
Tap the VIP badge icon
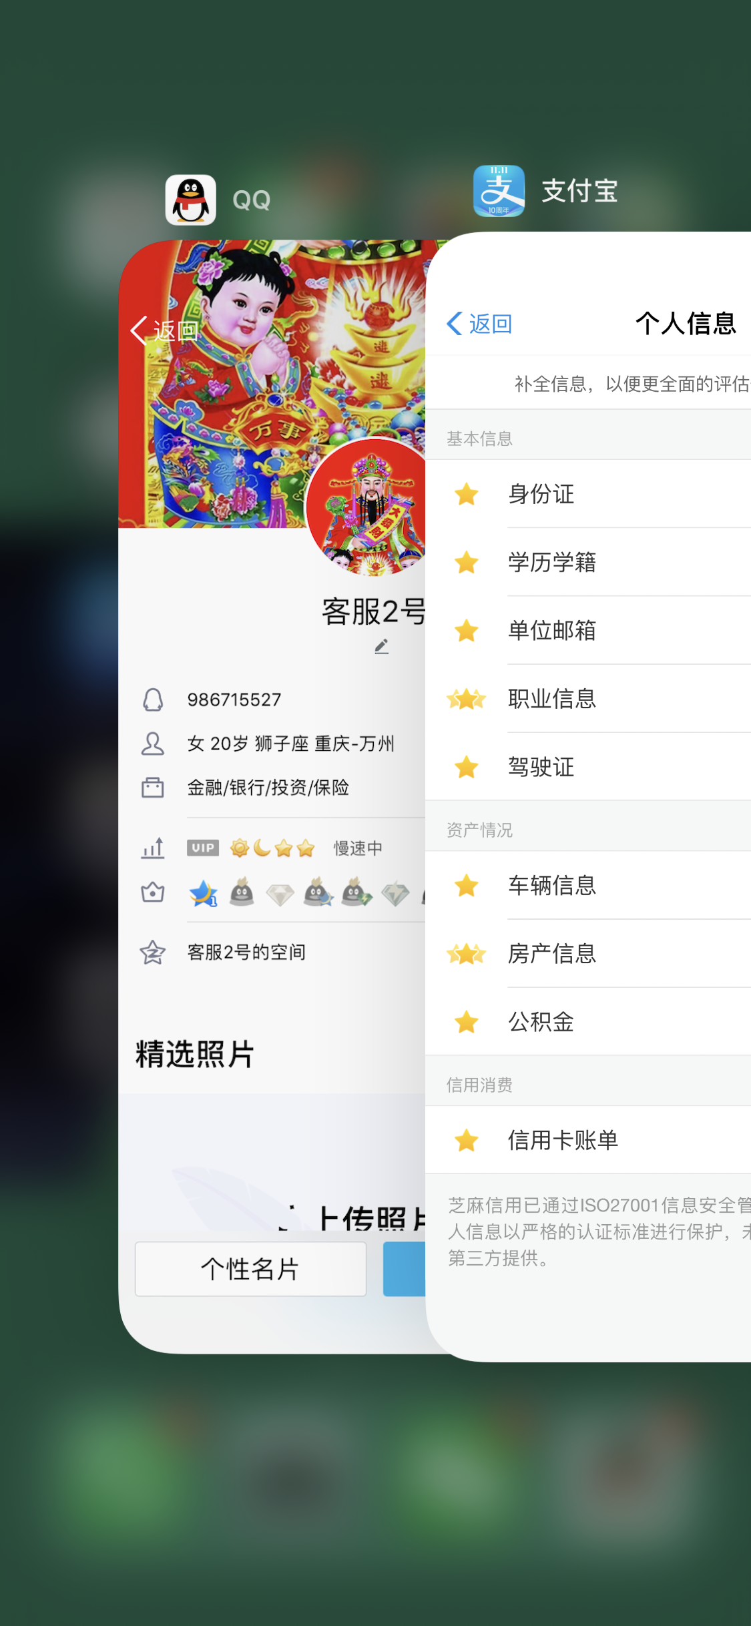(202, 848)
